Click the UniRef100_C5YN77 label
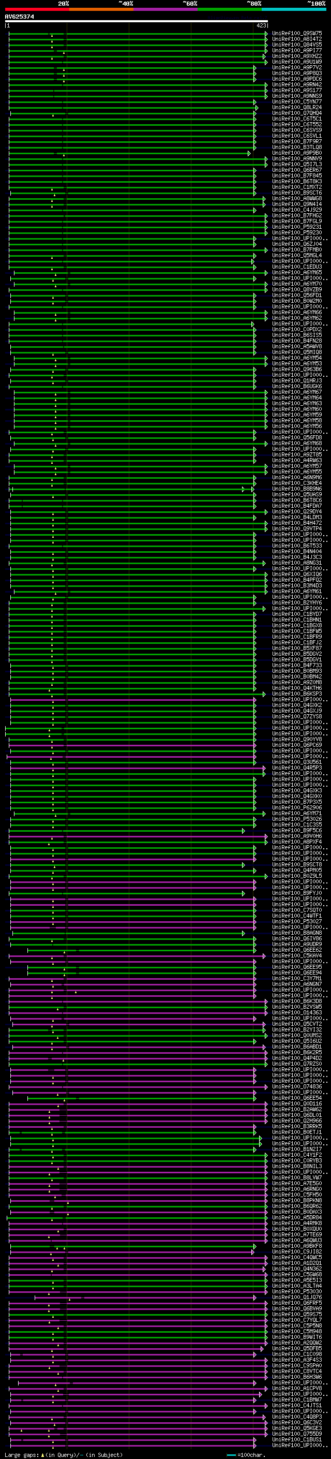Image resolution: width=331 pixels, height=1459 pixels. tap(297, 101)
